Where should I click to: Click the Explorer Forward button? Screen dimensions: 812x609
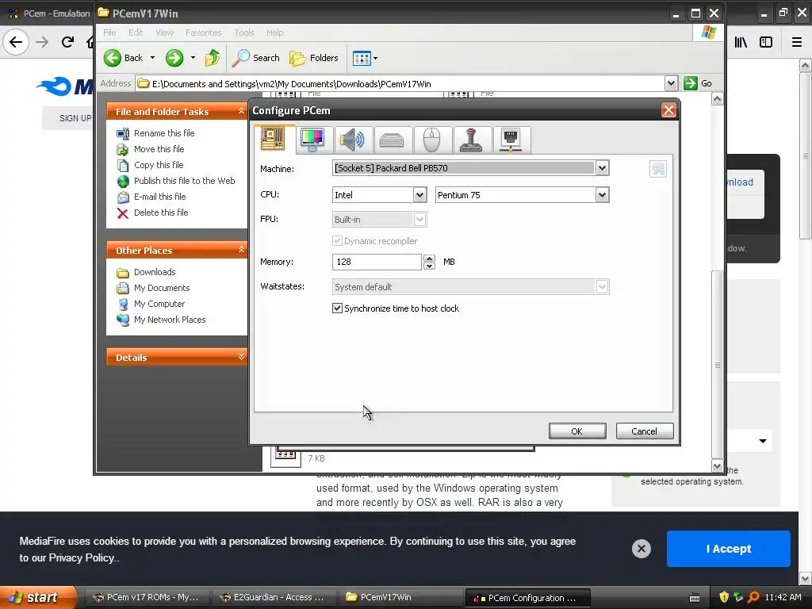coord(174,58)
